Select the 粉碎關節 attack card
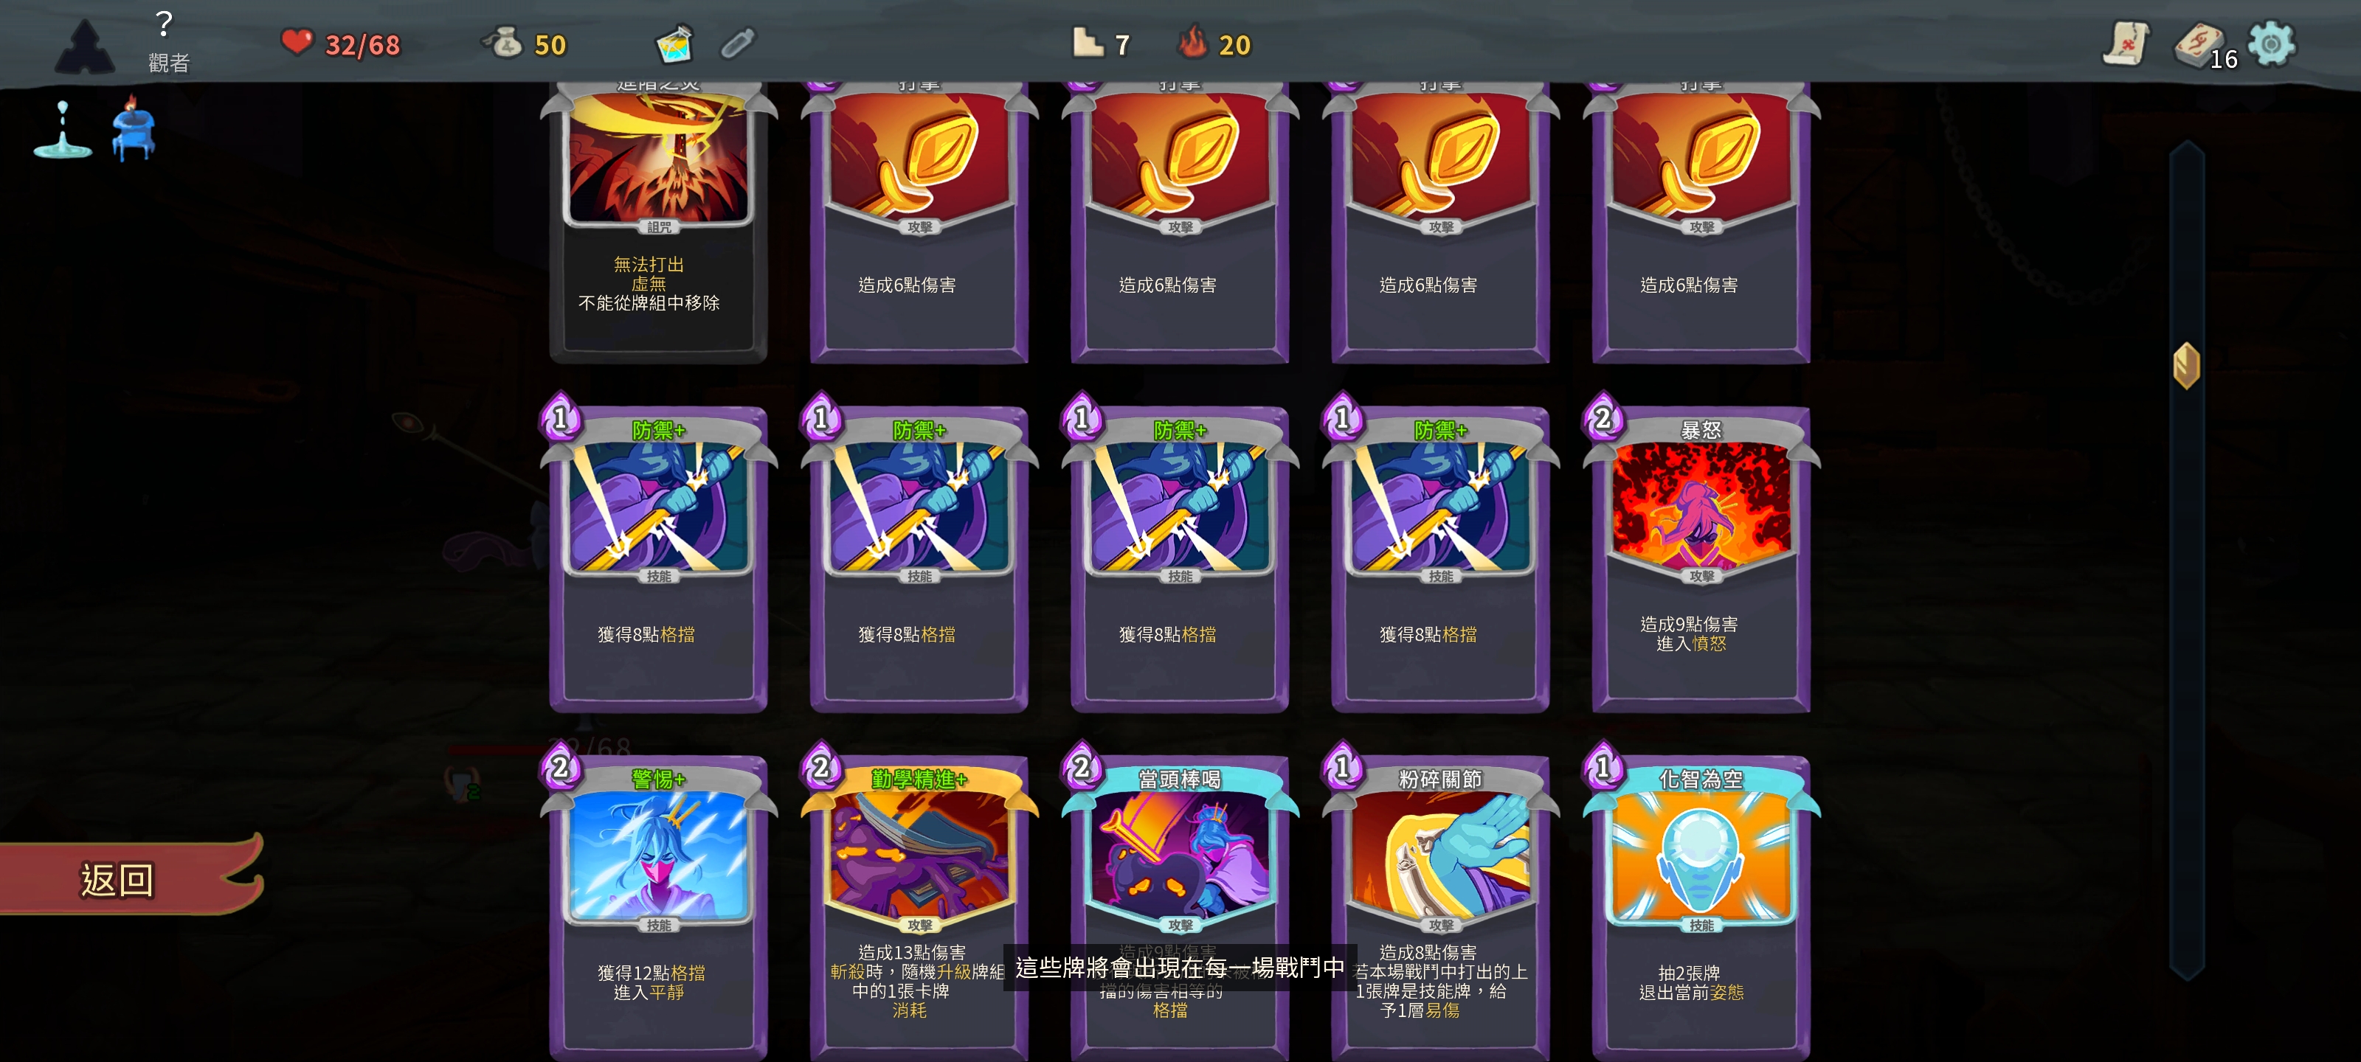 1441,903
